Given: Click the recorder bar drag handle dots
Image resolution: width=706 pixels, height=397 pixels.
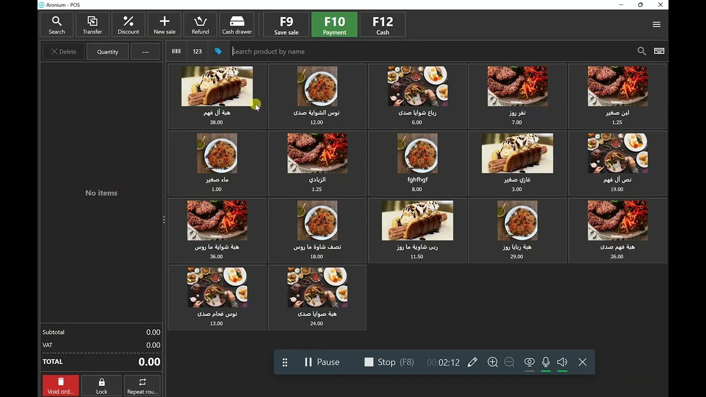Looking at the screenshot, I should [285, 362].
